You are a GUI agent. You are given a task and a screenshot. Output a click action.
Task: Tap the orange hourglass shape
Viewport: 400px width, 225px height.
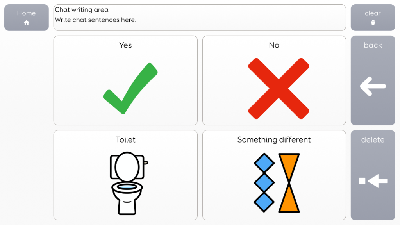click(289, 183)
